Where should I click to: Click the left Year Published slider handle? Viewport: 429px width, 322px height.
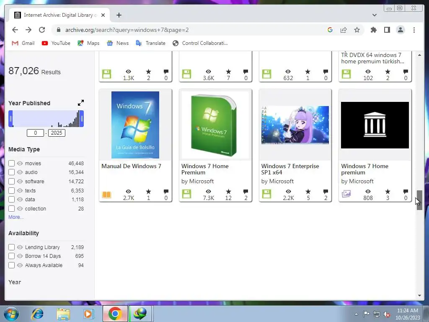pos(10,119)
